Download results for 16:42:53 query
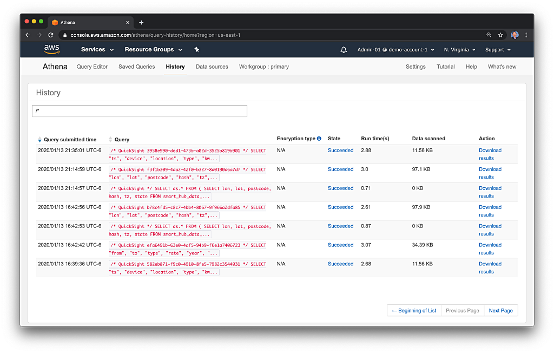The width and height of the screenshot is (554, 353). [490, 230]
